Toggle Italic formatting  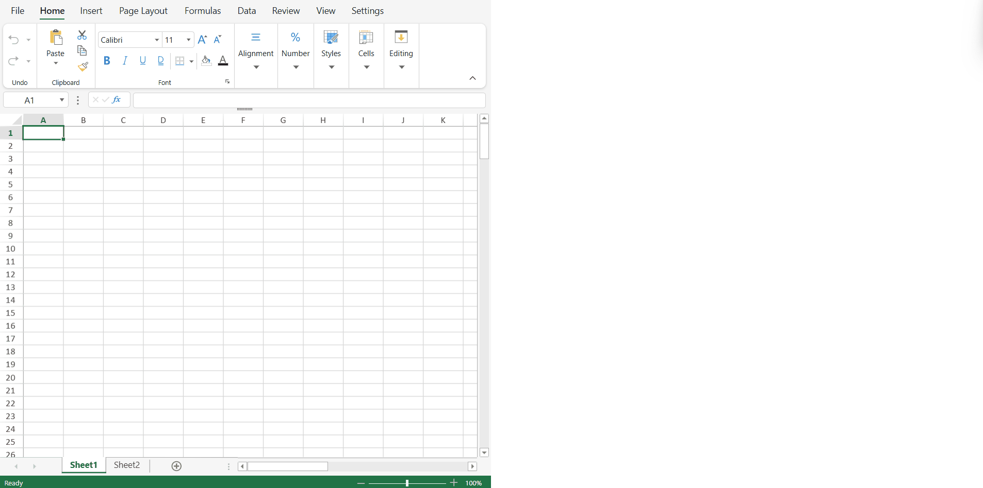click(x=125, y=61)
